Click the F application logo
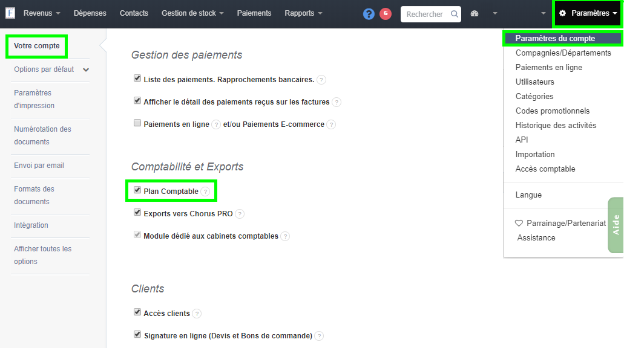Image resolution: width=624 pixels, height=348 pixels. pyautogui.click(x=10, y=12)
